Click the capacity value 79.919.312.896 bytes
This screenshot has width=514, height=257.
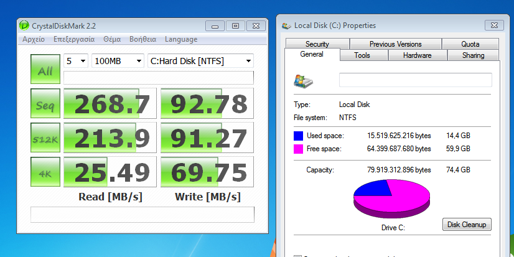[399, 170]
